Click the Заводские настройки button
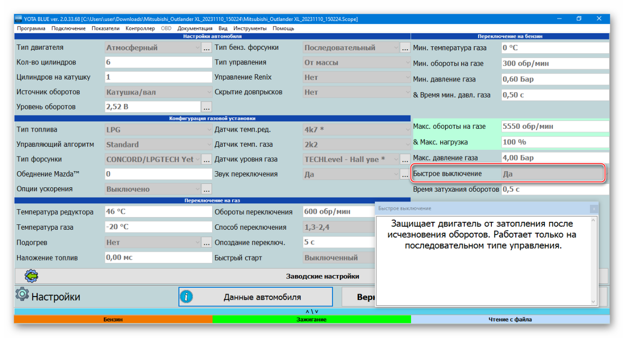 pos(322,276)
